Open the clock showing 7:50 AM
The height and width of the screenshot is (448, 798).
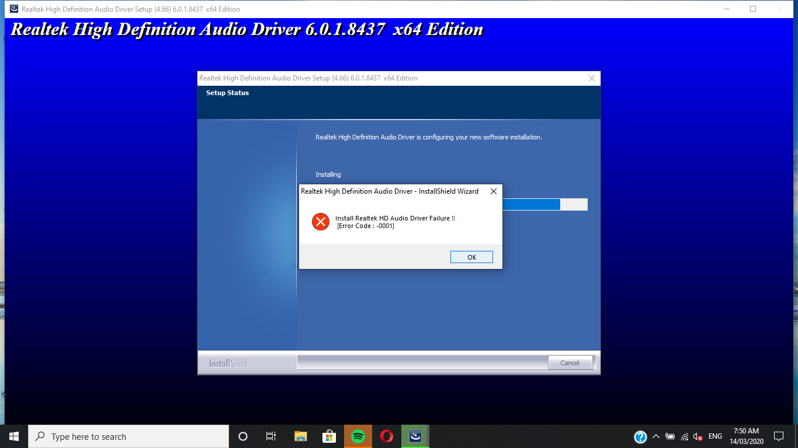click(747, 436)
